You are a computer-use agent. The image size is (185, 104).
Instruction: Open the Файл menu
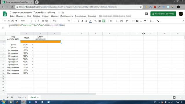click(x=12, y=16)
